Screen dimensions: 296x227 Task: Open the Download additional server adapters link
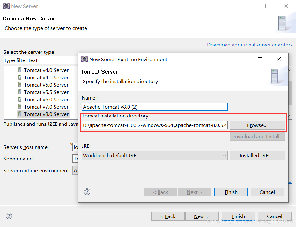(249, 45)
